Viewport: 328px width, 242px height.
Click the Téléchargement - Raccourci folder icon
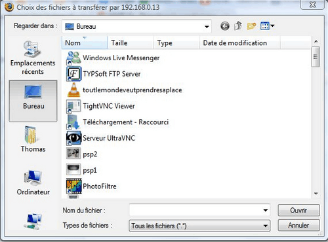tap(73, 122)
